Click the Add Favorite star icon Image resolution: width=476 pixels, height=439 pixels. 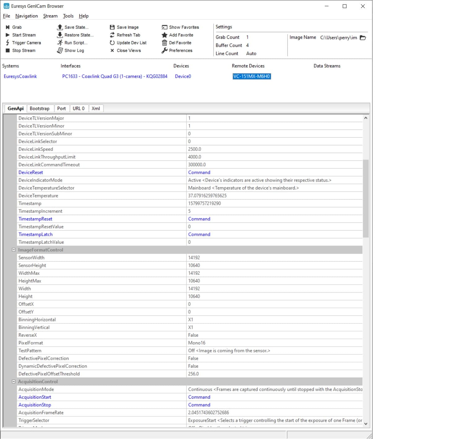165,35
